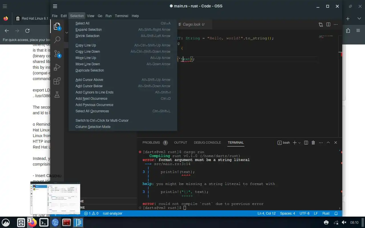365x228 pixels.
Task: Choose Add Next Occurrence
Action: click(x=123, y=99)
